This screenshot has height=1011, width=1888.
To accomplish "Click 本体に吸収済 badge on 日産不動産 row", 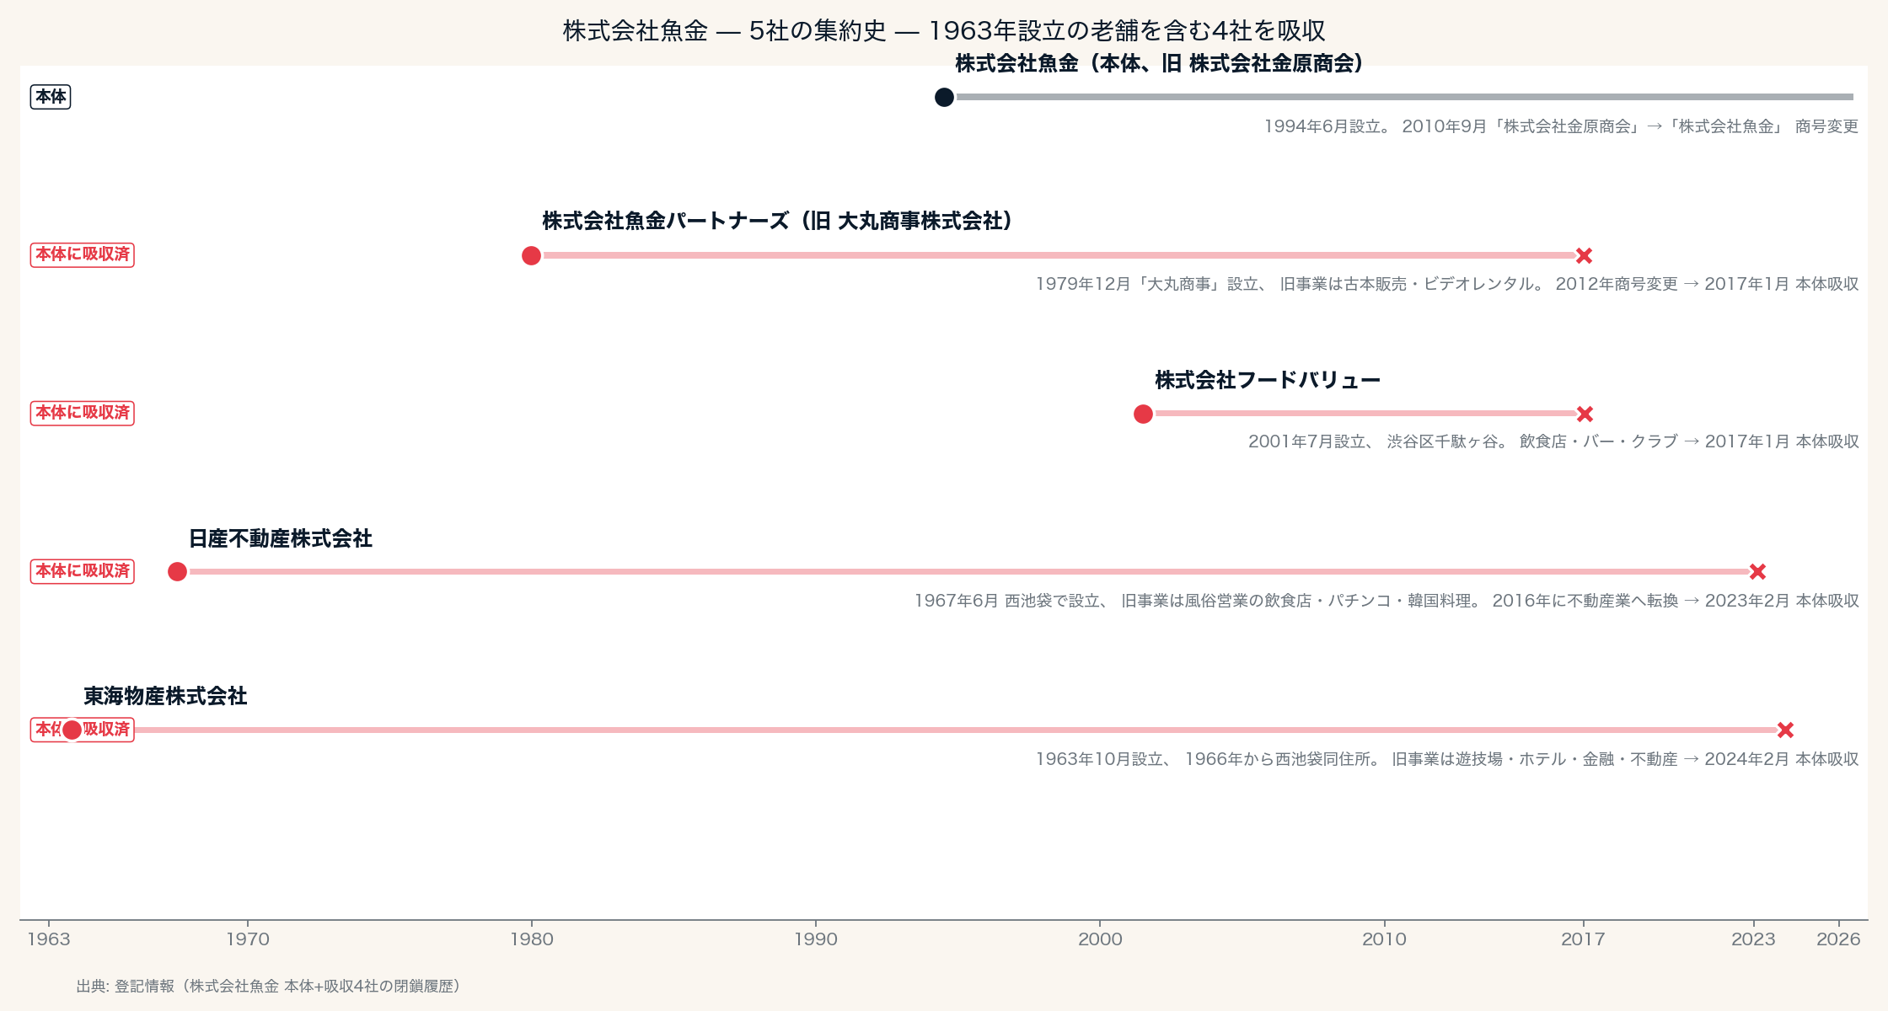I will pyautogui.click(x=83, y=571).
